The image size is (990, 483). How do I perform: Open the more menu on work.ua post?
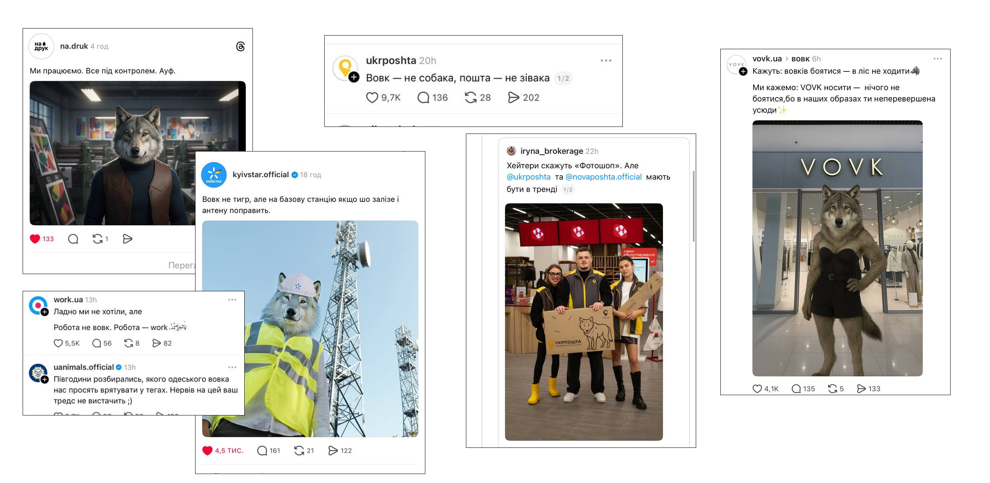coord(232,300)
